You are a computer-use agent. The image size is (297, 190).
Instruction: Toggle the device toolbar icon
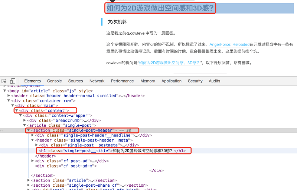tap(13, 81)
